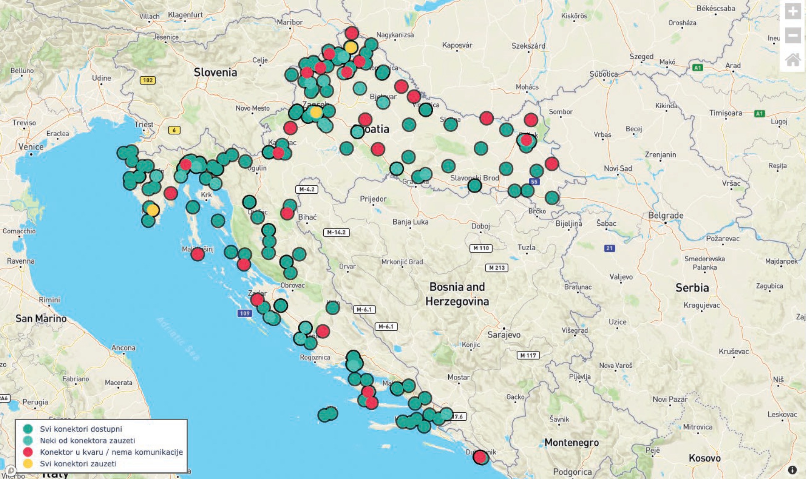Viewport: 807px width, 479px height.
Task: Click the yellow 102 road shield
Action: pos(147,80)
